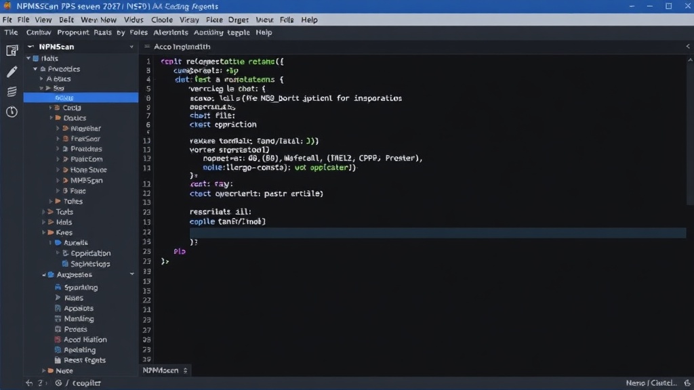Click the back arrow icon in status bar
694x390 pixels.
click(29, 383)
